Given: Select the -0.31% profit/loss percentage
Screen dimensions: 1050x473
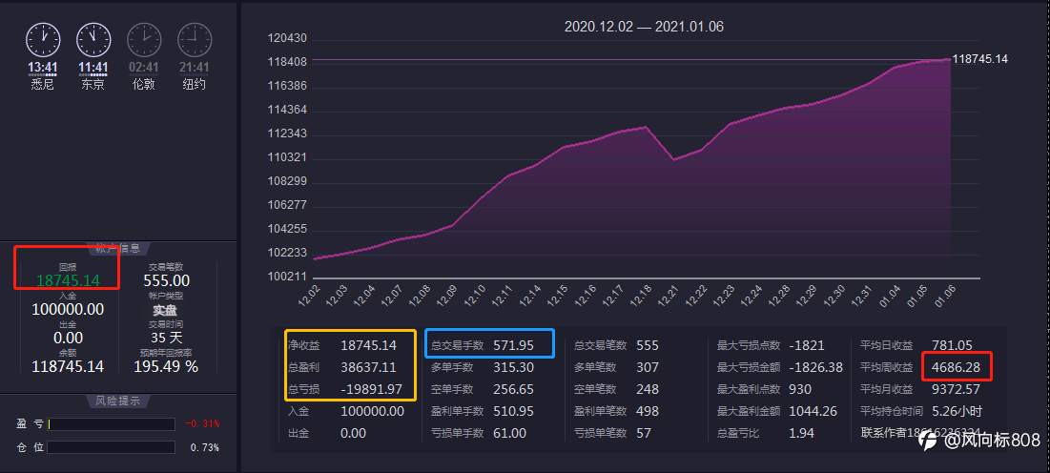Looking at the screenshot, I should [x=202, y=424].
